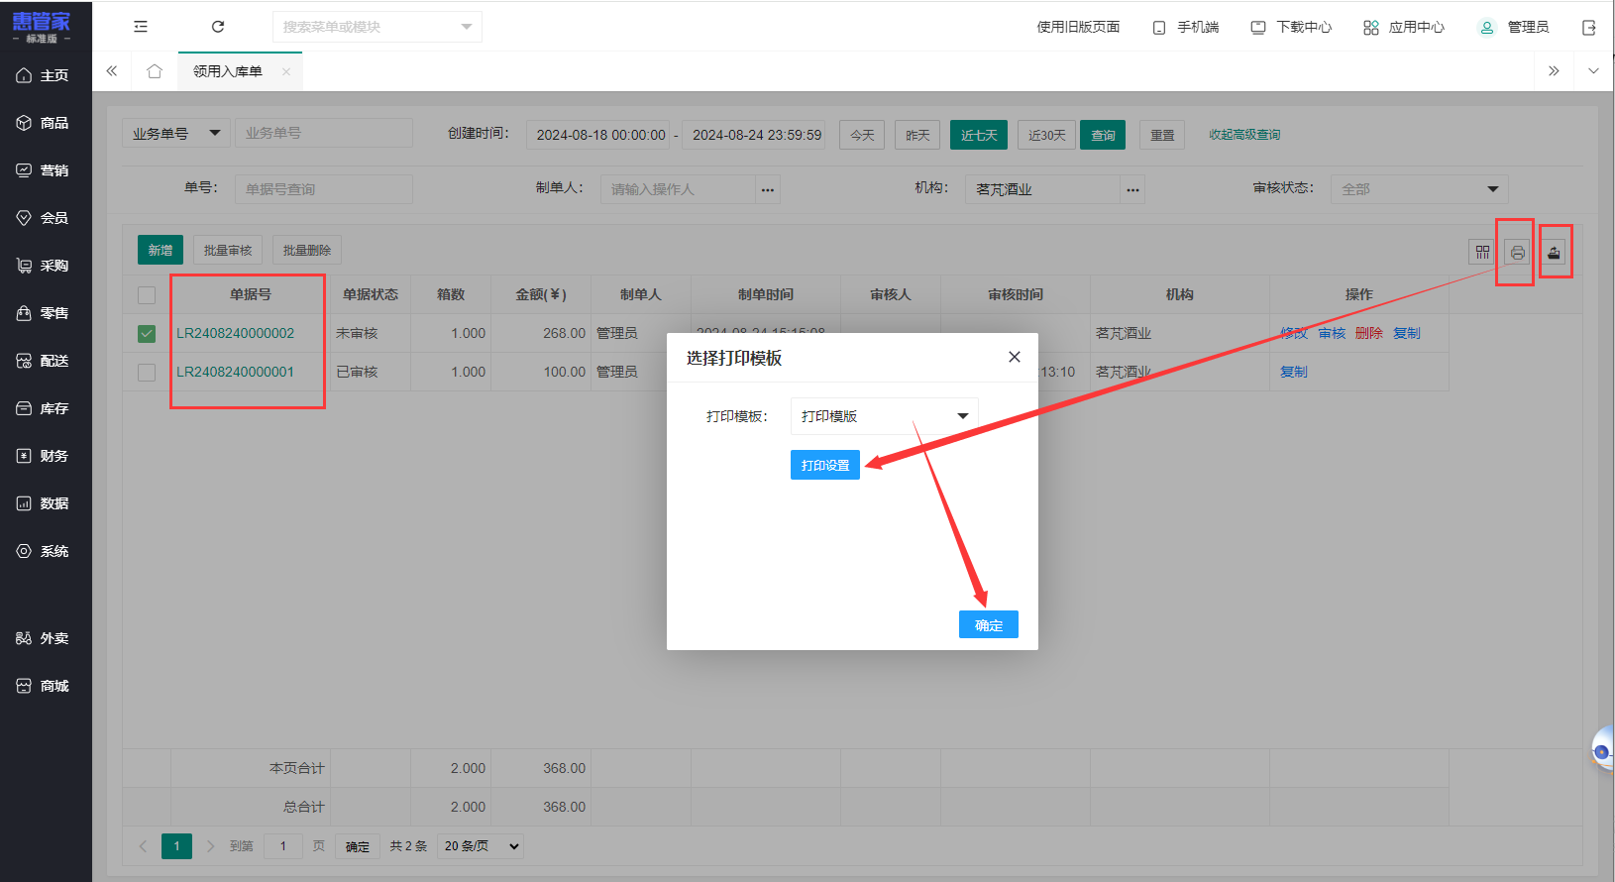Click the print icon above table
Viewport: 1615px width, 882px height.
pos(1517,253)
